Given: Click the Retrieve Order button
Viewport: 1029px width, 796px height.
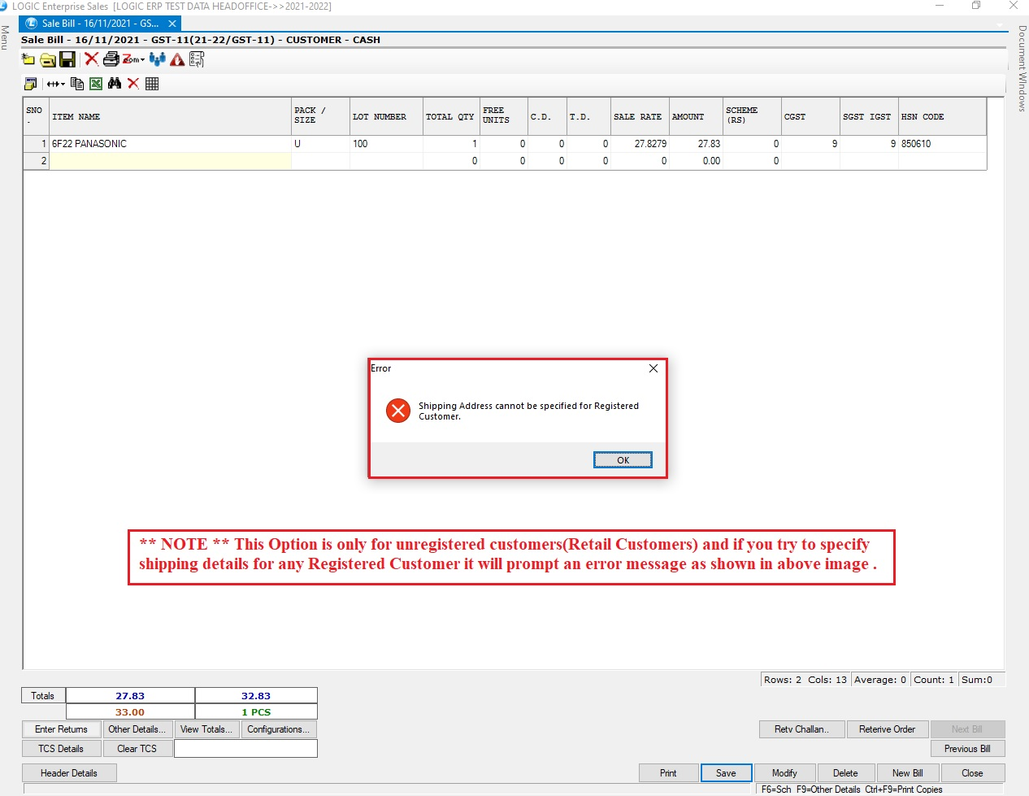Looking at the screenshot, I should pyautogui.click(x=887, y=729).
